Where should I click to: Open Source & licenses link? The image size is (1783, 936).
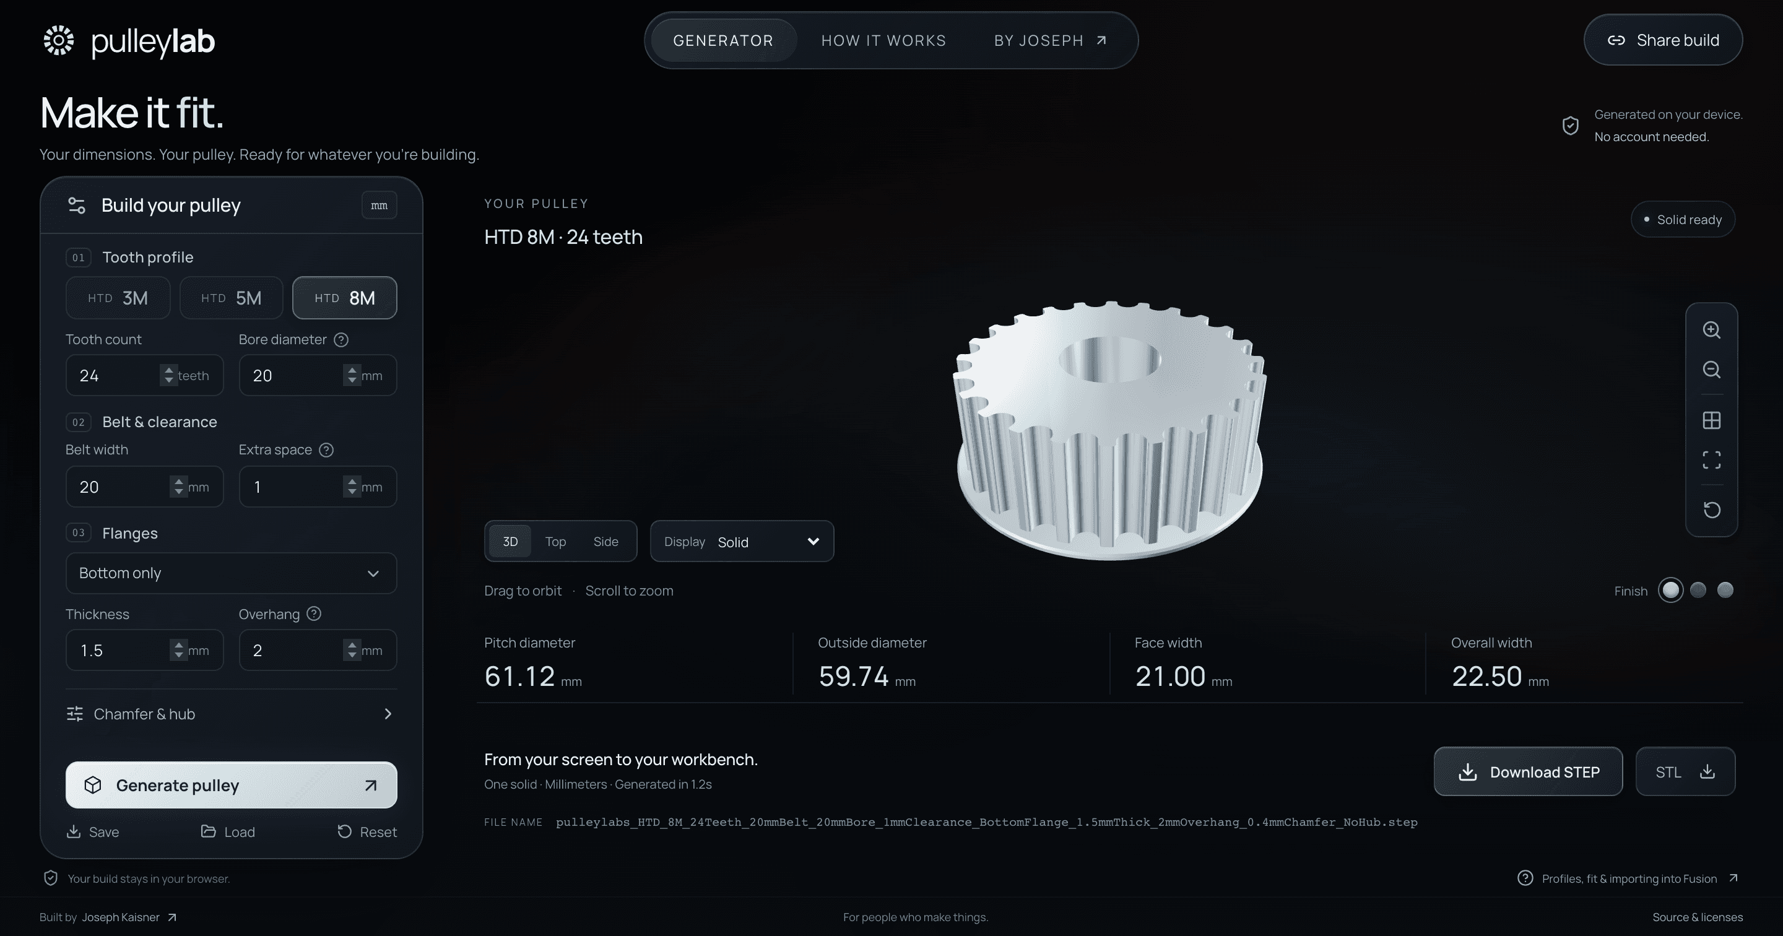tap(1697, 917)
